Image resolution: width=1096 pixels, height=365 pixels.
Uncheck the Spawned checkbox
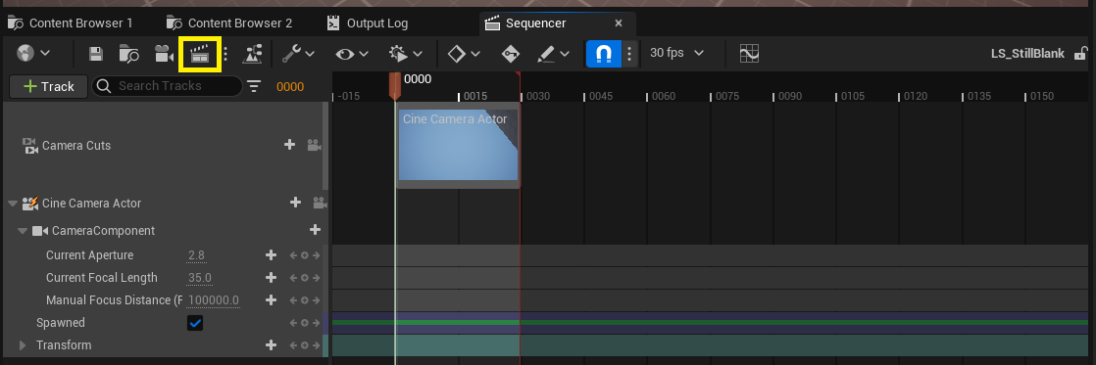point(196,323)
